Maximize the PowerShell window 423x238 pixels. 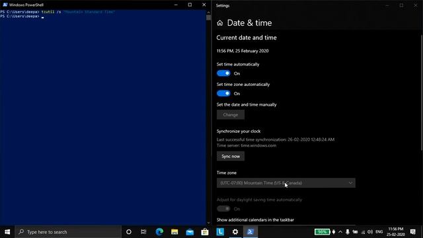(x=190, y=5)
